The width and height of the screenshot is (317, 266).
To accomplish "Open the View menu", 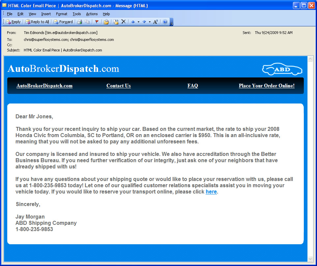I will click(x=32, y=14).
